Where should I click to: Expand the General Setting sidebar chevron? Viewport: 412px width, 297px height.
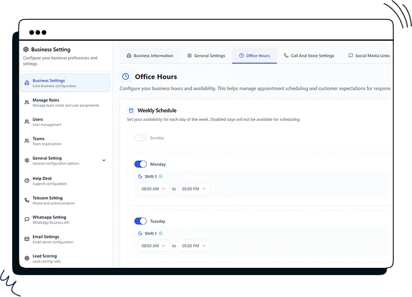tap(103, 160)
